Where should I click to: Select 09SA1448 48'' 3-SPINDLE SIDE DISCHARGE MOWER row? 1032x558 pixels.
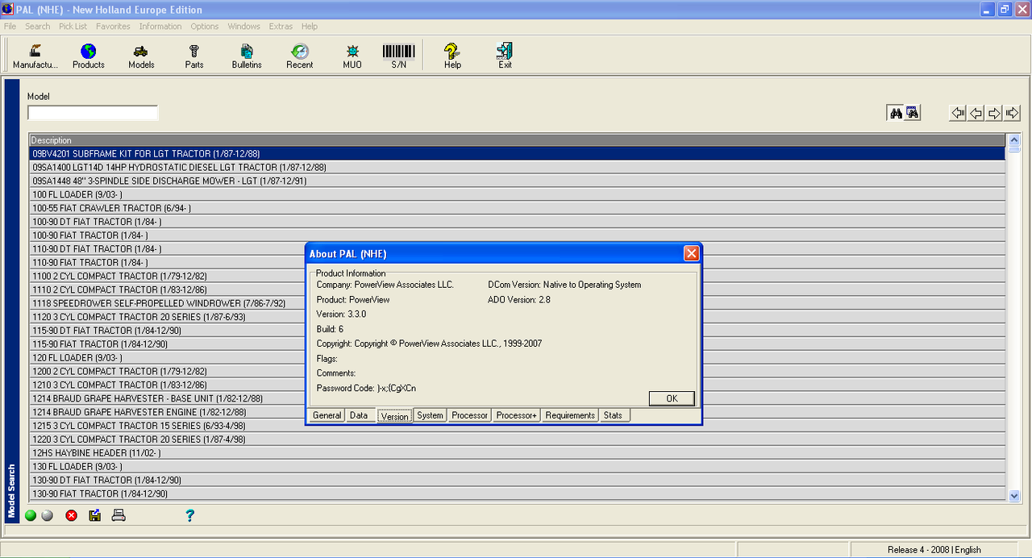point(518,181)
